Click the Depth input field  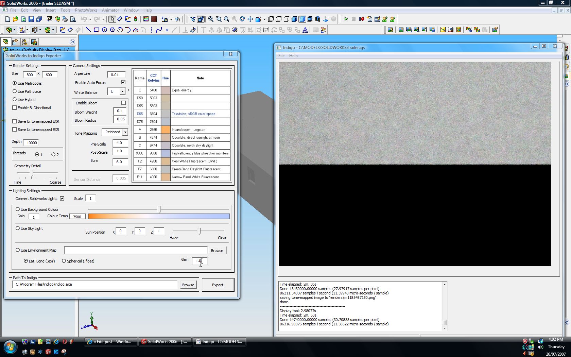click(x=31, y=143)
